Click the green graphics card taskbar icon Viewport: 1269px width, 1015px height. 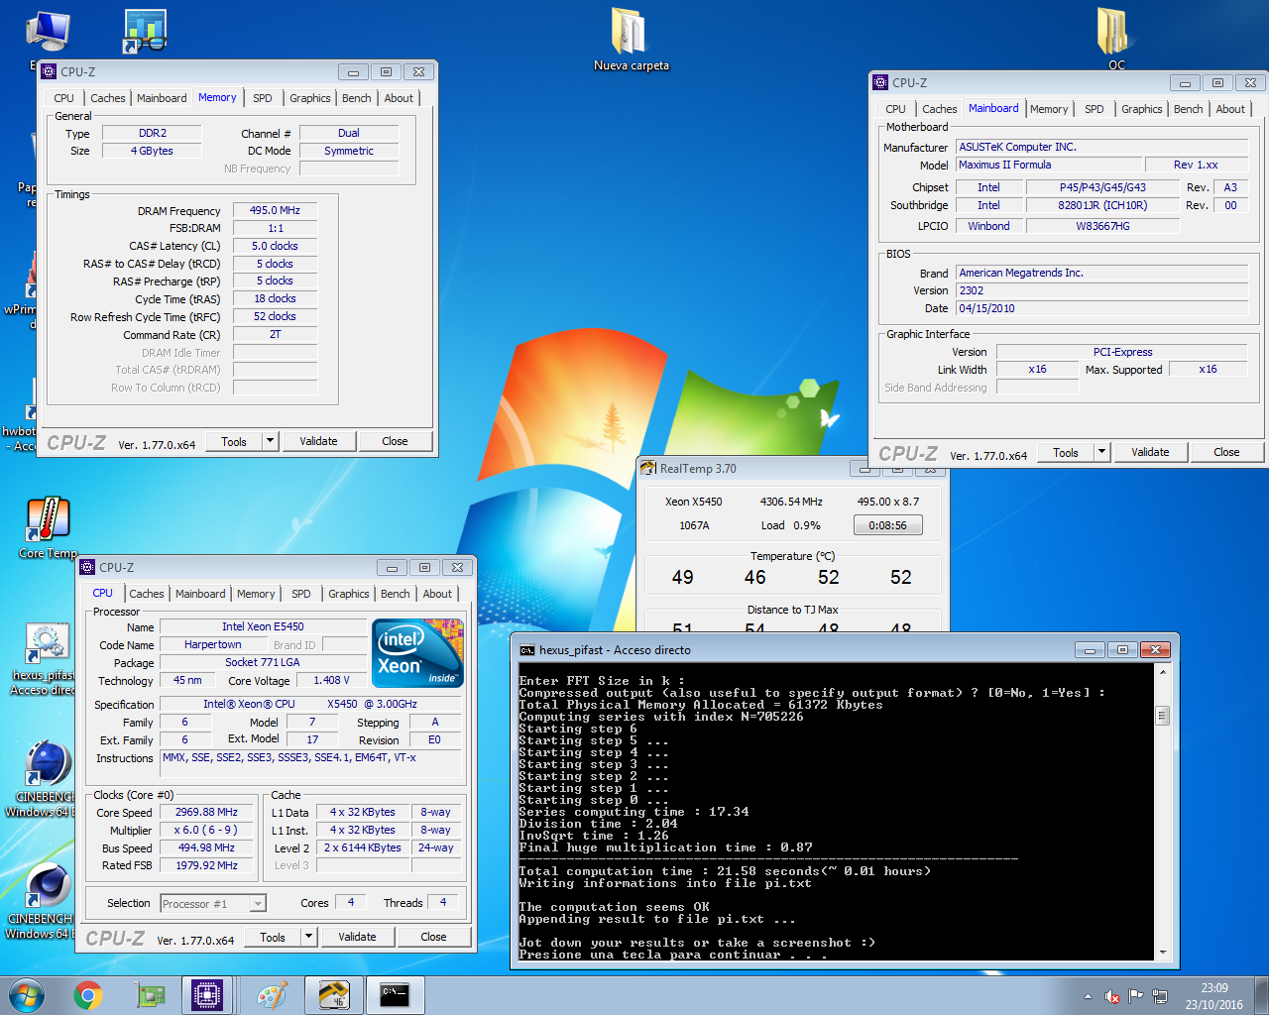(150, 995)
